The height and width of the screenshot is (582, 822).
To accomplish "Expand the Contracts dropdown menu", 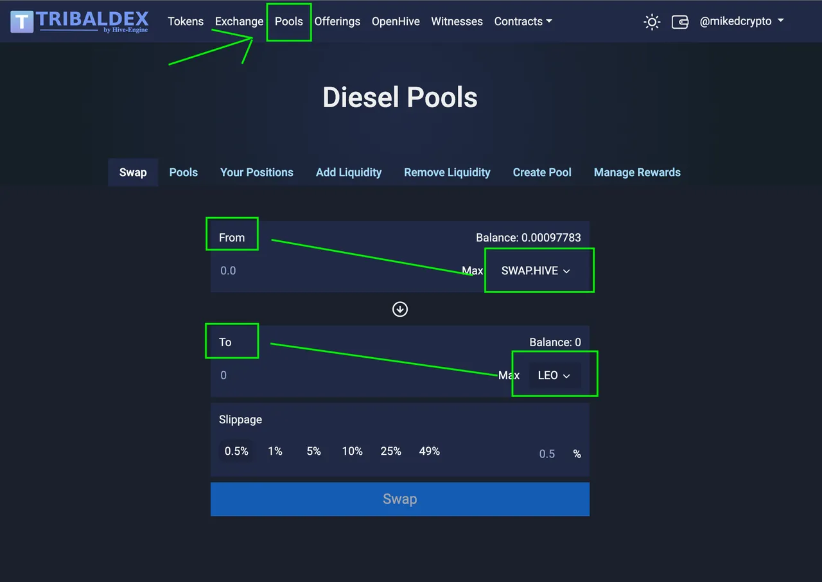I will coord(523,21).
